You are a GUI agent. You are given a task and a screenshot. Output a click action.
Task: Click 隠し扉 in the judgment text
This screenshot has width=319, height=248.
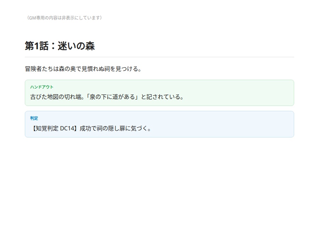117,129
